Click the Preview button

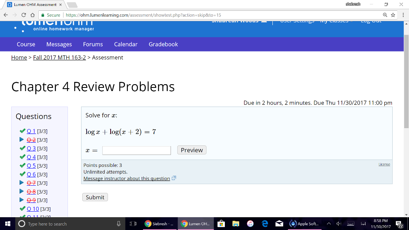point(192,150)
